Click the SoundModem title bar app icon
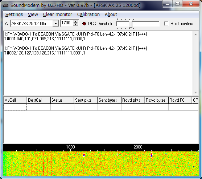The width and height of the screenshot is (202, 179). [x=6, y=5]
